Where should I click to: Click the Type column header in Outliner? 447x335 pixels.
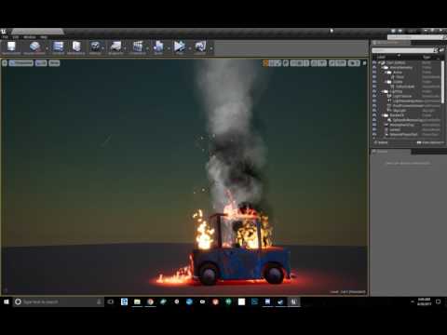(427, 58)
